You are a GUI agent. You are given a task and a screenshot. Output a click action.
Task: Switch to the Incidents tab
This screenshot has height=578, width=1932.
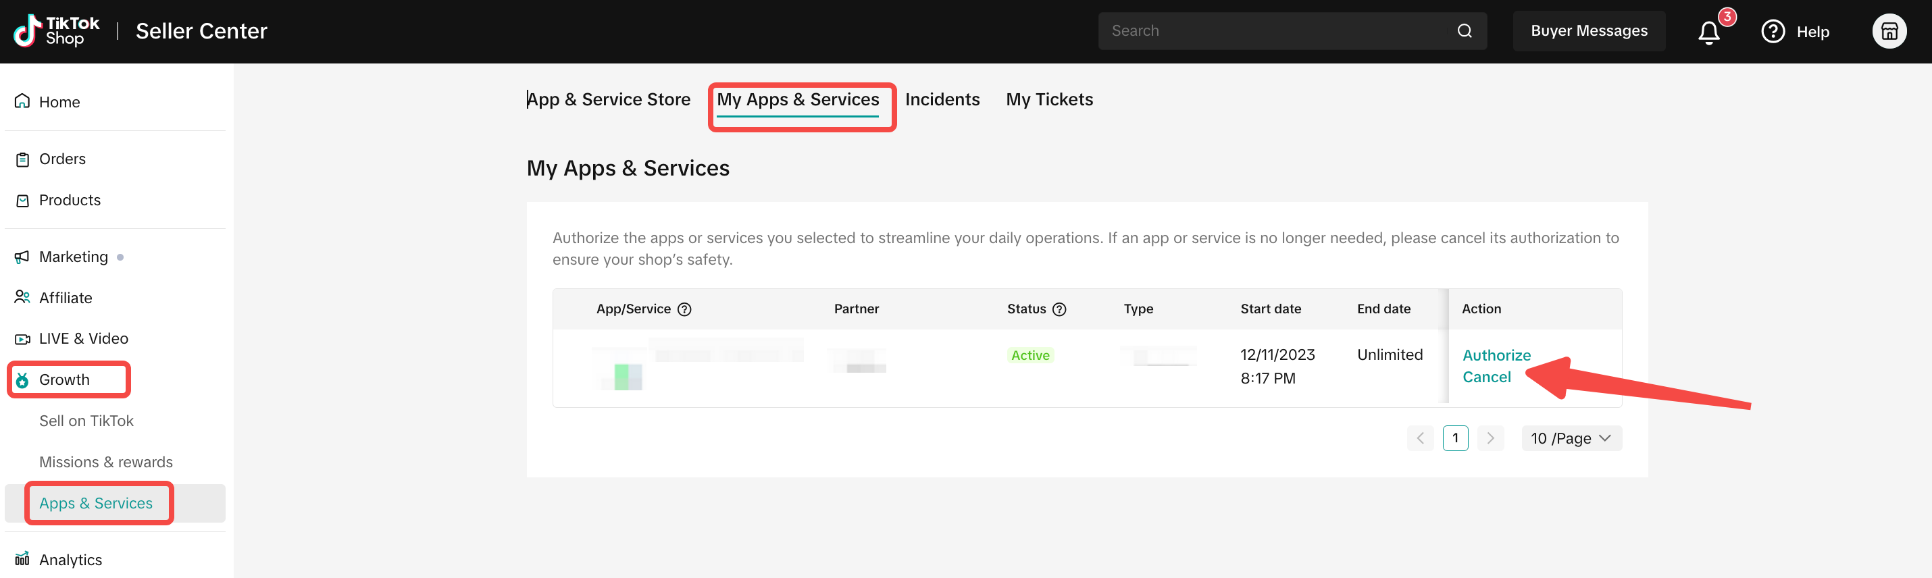pyautogui.click(x=942, y=100)
